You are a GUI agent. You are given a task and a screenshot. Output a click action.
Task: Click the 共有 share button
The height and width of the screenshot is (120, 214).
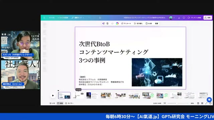pyautogui.click(x=208, y=18)
